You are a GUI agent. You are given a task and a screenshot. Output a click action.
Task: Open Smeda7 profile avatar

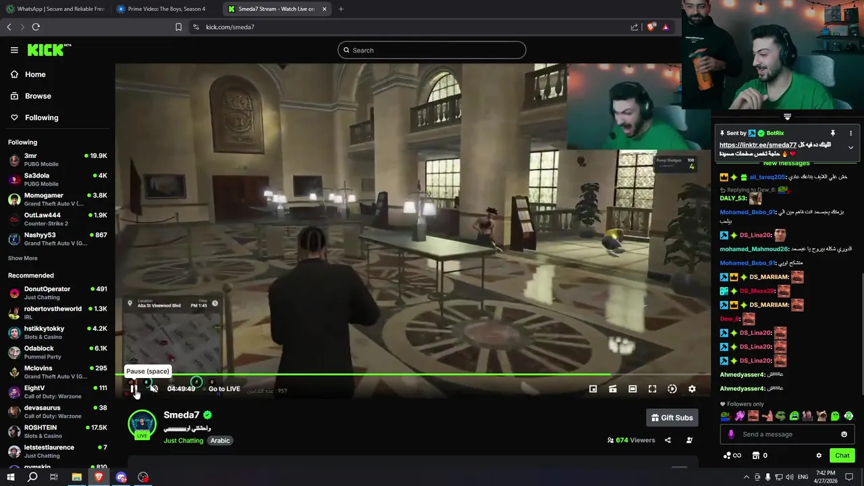point(142,424)
